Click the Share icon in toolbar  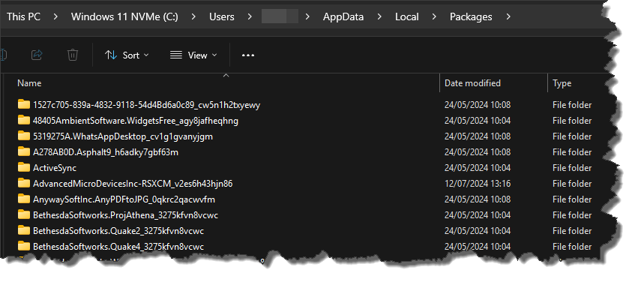pos(37,55)
